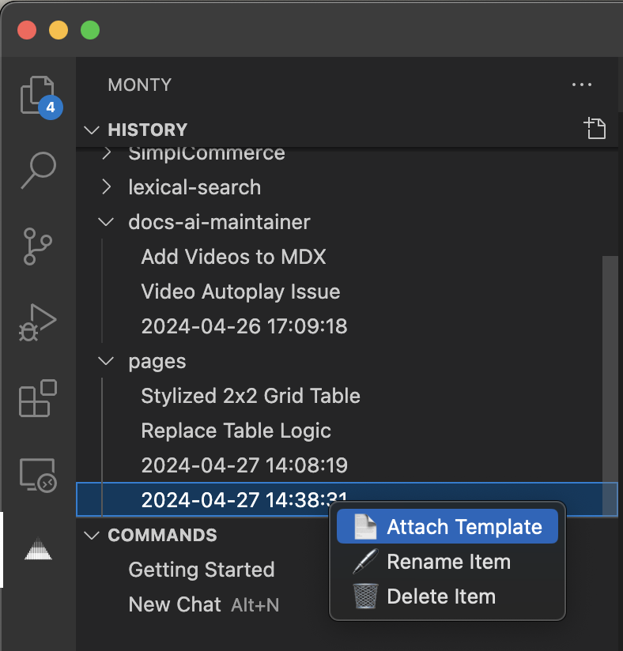The image size is (623, 651).
Task: Collapse the HISTORY section
Action: pos(91,130)
